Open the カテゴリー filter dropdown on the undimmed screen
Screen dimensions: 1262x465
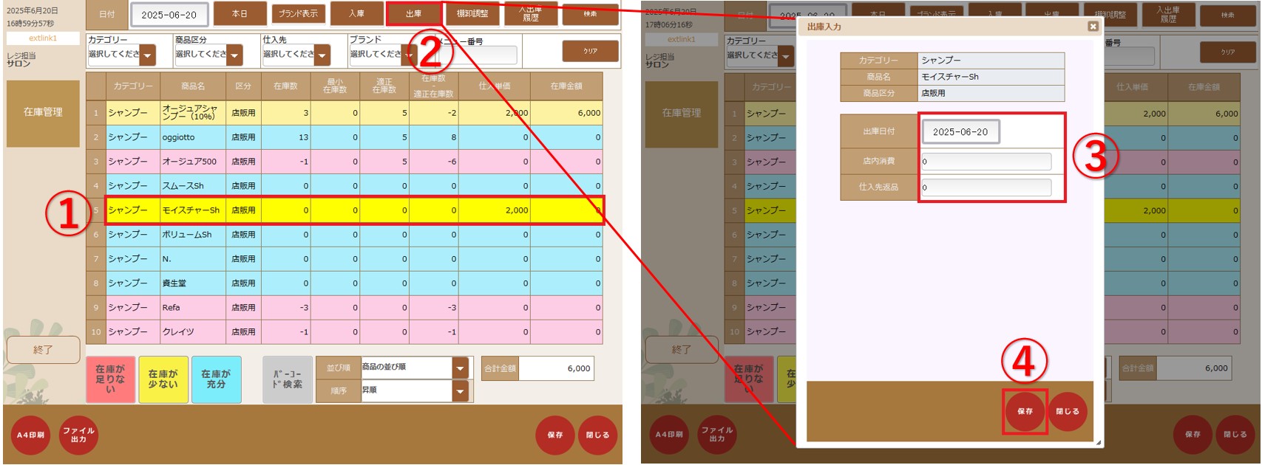click(x=121, y=55)
